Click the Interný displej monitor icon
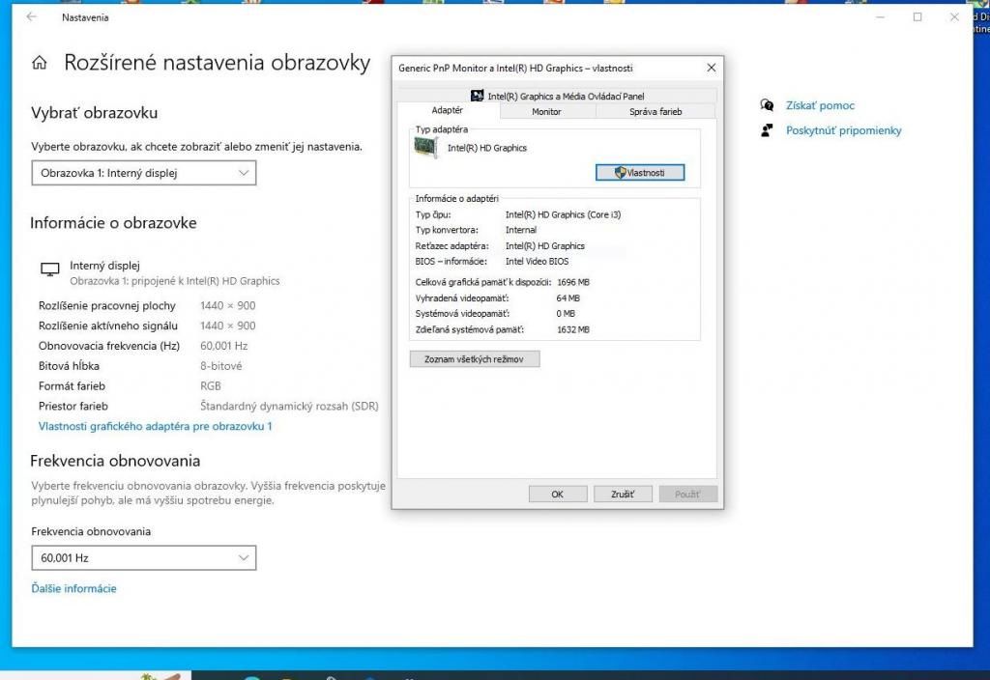The height and width of the screenshot is (680, 990). [x=49, y=271]
